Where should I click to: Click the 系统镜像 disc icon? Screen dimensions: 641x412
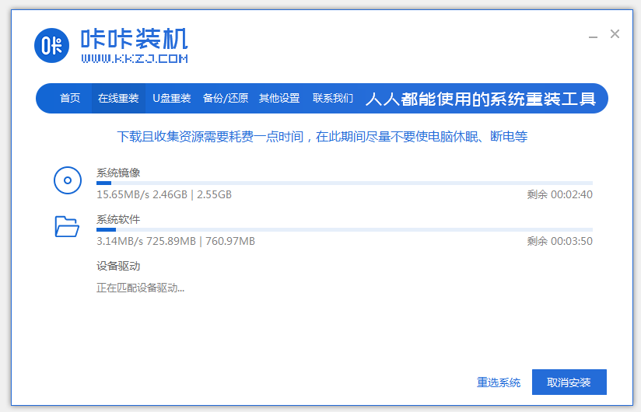coord(67,180)
